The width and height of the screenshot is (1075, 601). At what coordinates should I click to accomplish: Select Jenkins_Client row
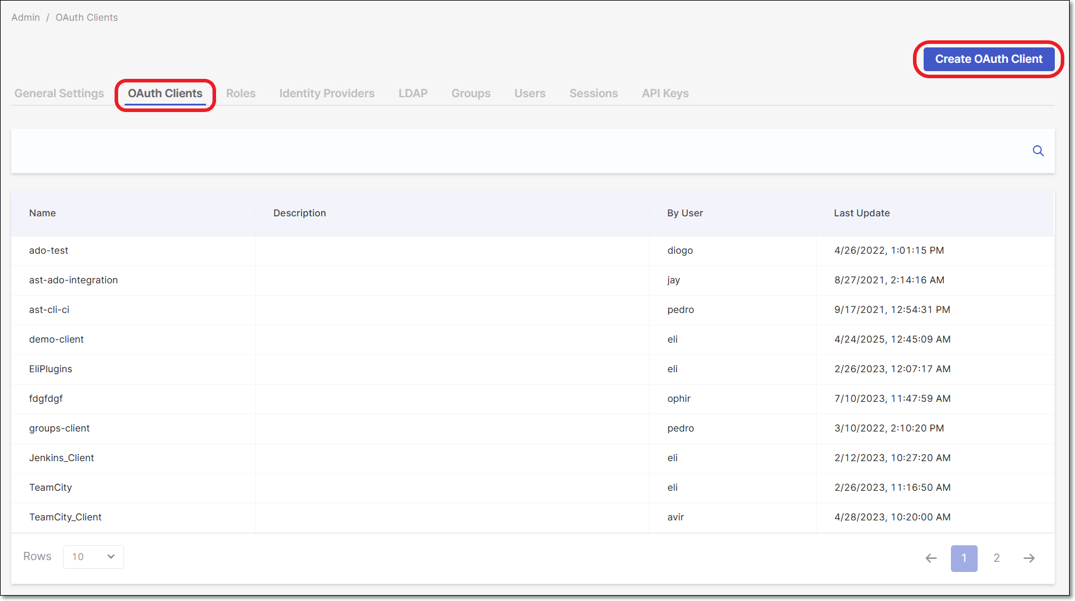pyautogui.click(x=532, y=458)
